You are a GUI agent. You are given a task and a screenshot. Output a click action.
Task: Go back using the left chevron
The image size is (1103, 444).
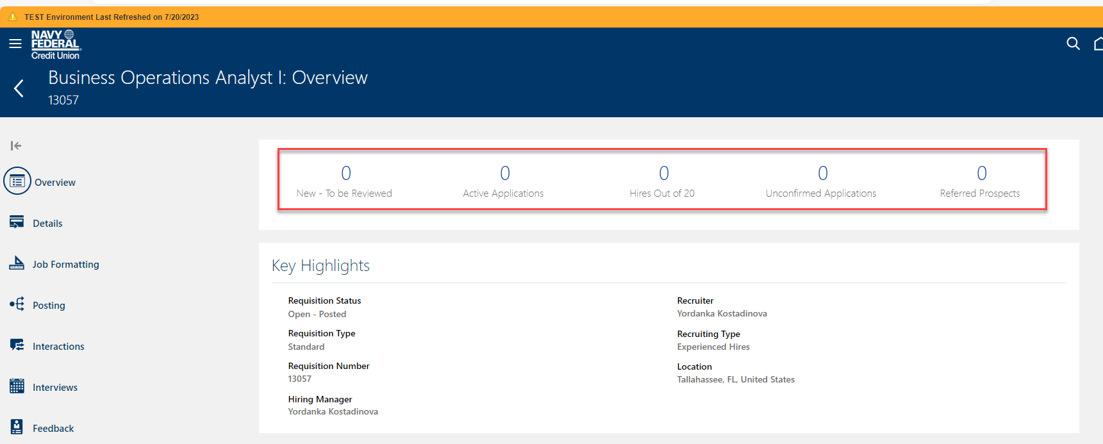coord(19,88)
